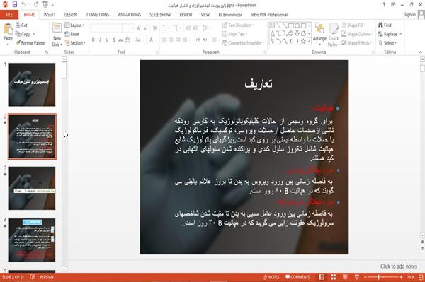425x282 pixels.
Task: Open the FILE tab
Action: coord(9,15)
